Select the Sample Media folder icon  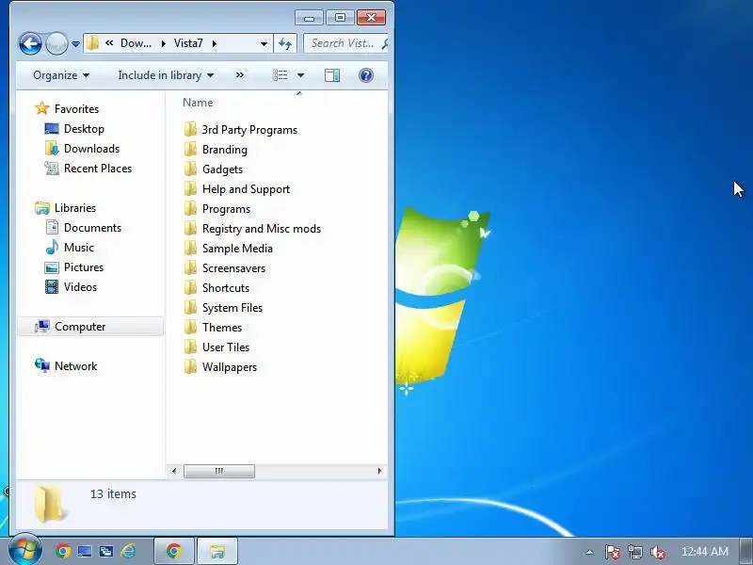coord(190,248)
